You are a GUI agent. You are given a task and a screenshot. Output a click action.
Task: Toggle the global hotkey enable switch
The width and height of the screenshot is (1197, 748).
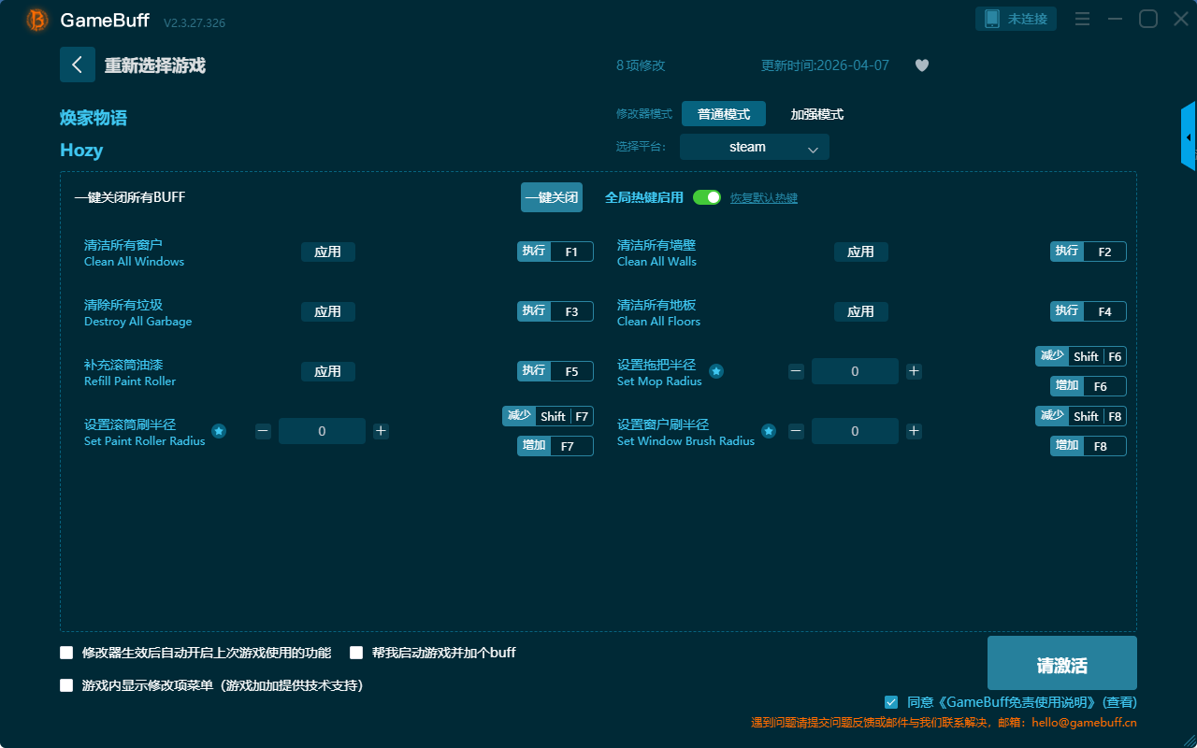coord(707,197)
